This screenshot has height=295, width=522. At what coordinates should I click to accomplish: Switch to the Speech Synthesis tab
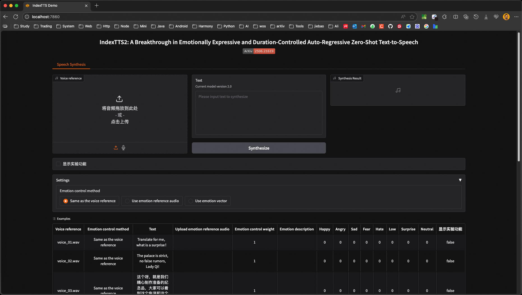(71, 64)
